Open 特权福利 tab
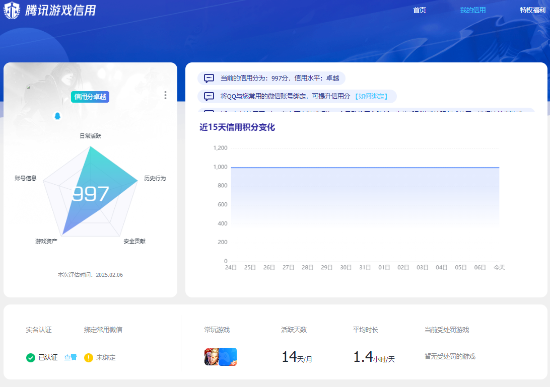The image size is (550, 387). [x=533, y=10]
